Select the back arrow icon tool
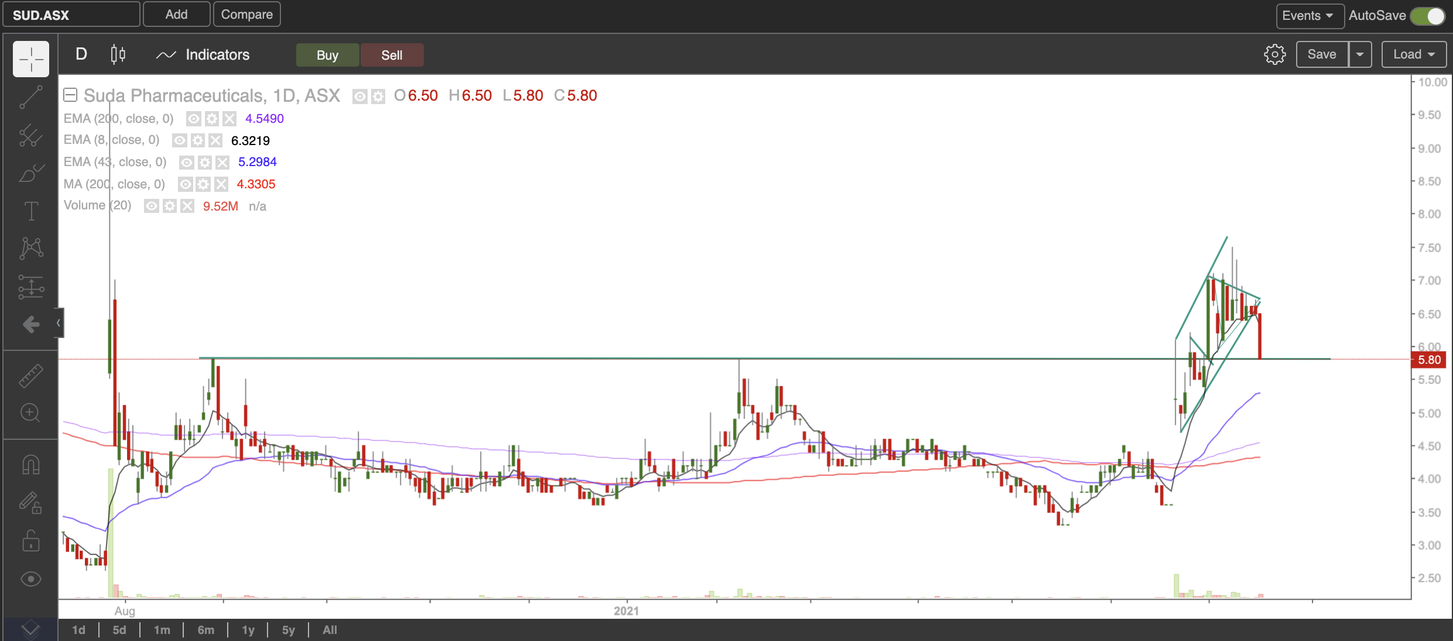 (31, 324)
